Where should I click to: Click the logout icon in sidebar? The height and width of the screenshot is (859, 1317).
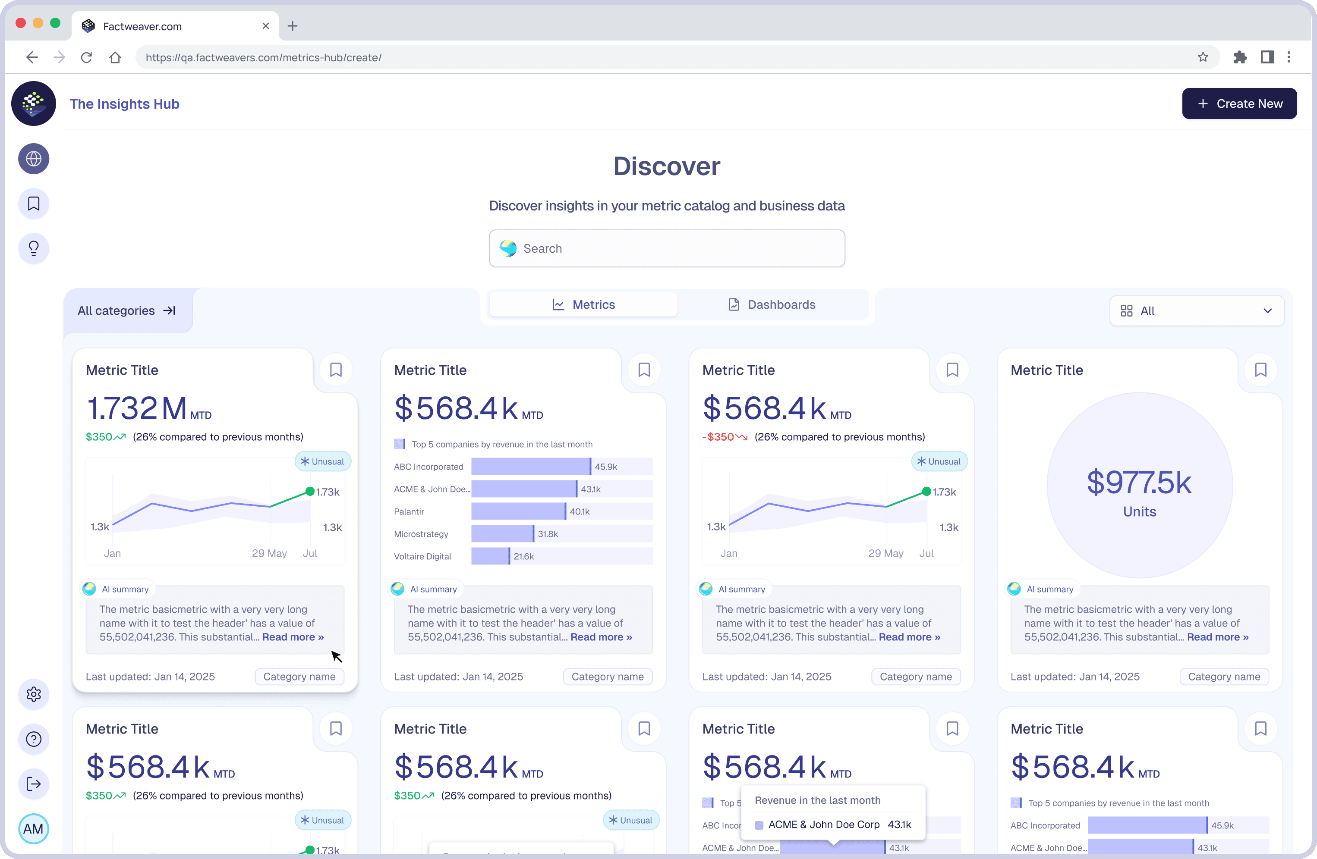(x=34, y=784)
